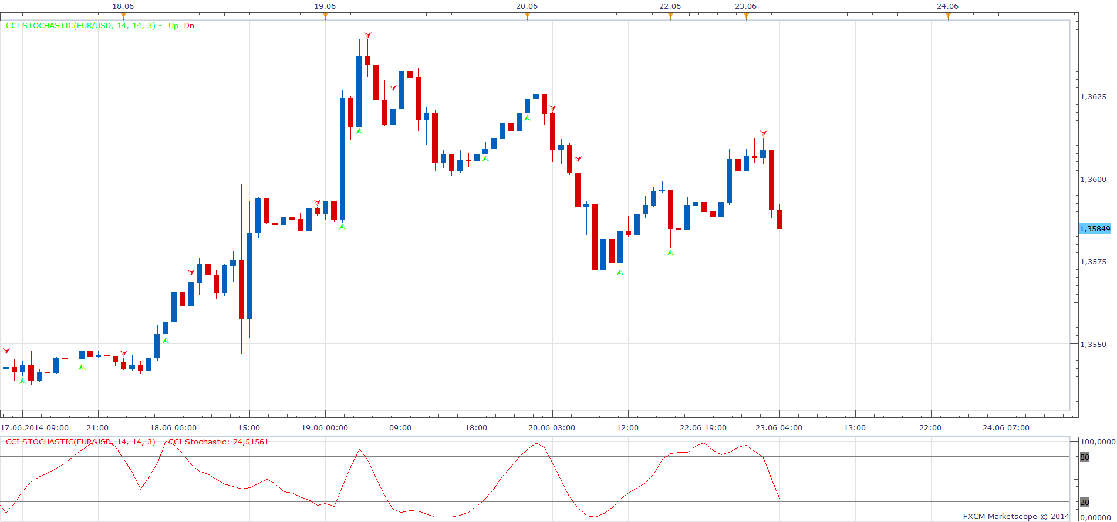Select the green Up arrow near the 1,3550 level on 18.06

[x=166, y=340]
